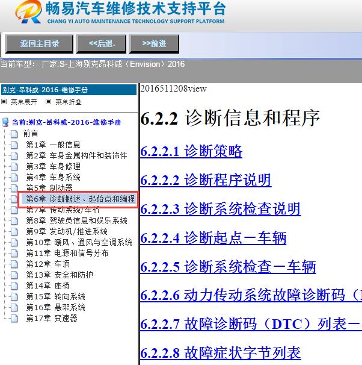Open 第8章 驾驶员信息和娱乐系统

[77, 220]
